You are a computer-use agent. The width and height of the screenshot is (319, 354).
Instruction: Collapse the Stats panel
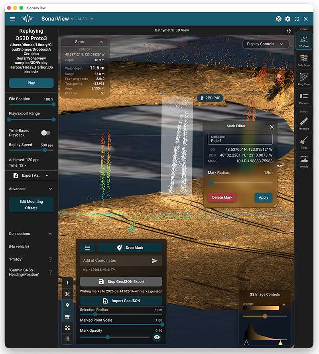(x=101, y=42)
